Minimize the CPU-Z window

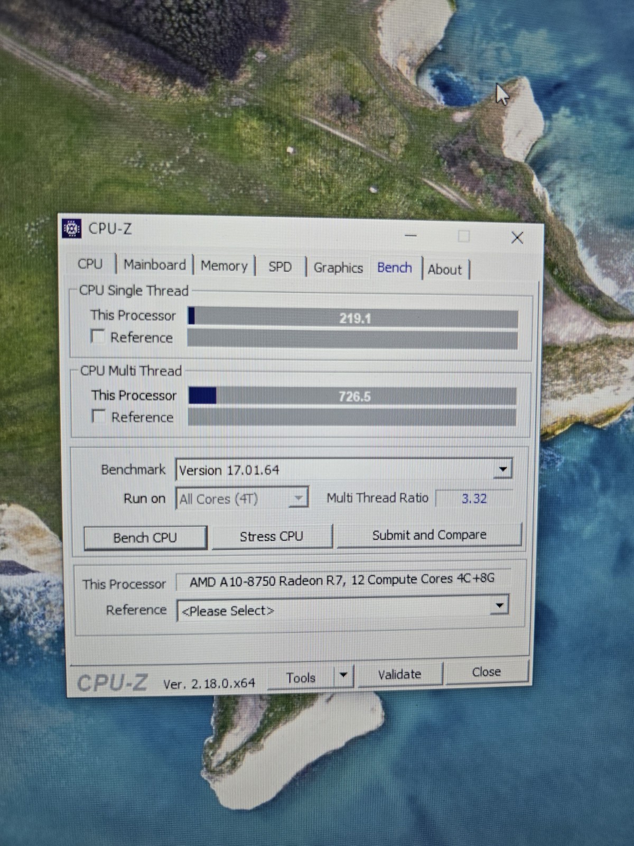(411, 236)
